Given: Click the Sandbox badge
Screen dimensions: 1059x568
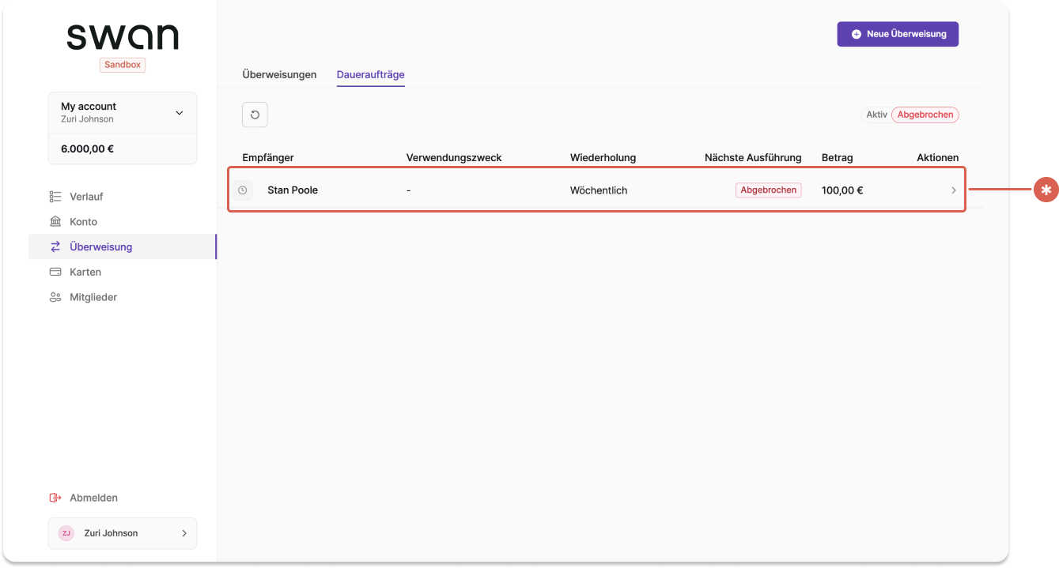Looking at the screenshot, I should tap(123, 65).
